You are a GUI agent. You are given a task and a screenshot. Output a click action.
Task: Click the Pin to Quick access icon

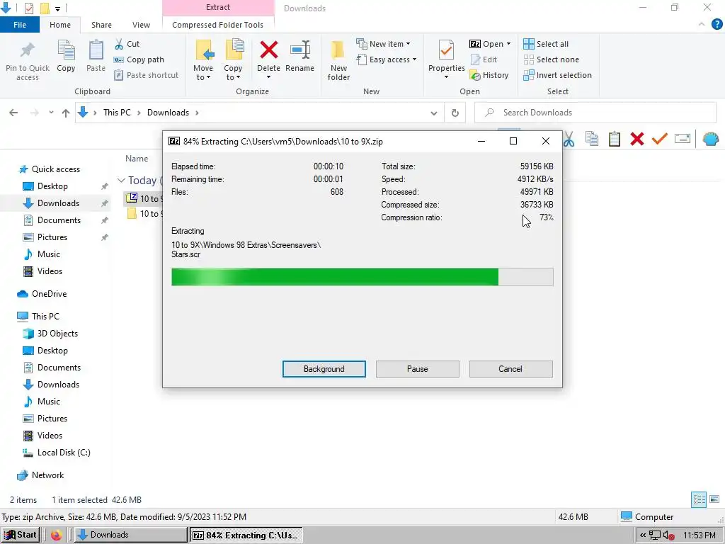click(28, 50)
